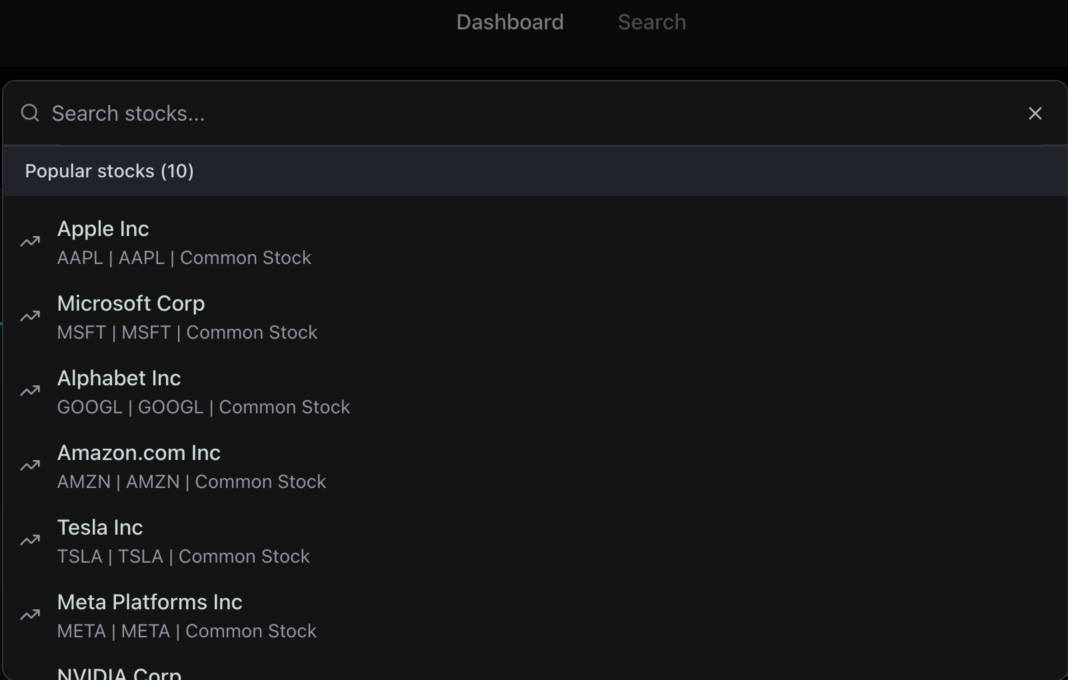
Task: Click the trend icon beside Tesla Inc
Action: 30,541
